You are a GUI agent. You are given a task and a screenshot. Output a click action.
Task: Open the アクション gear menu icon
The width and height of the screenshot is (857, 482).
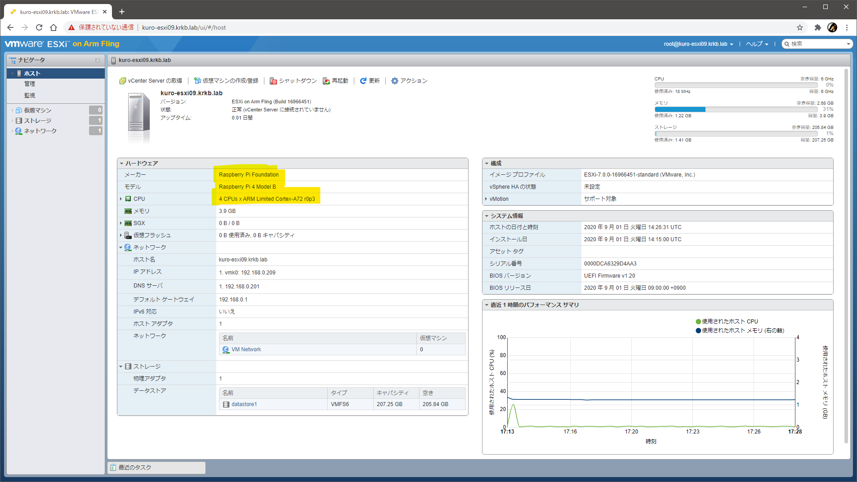(395, 81)
